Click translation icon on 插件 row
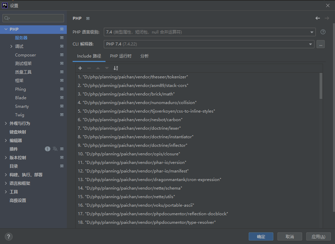 click(x=55, y=149)
